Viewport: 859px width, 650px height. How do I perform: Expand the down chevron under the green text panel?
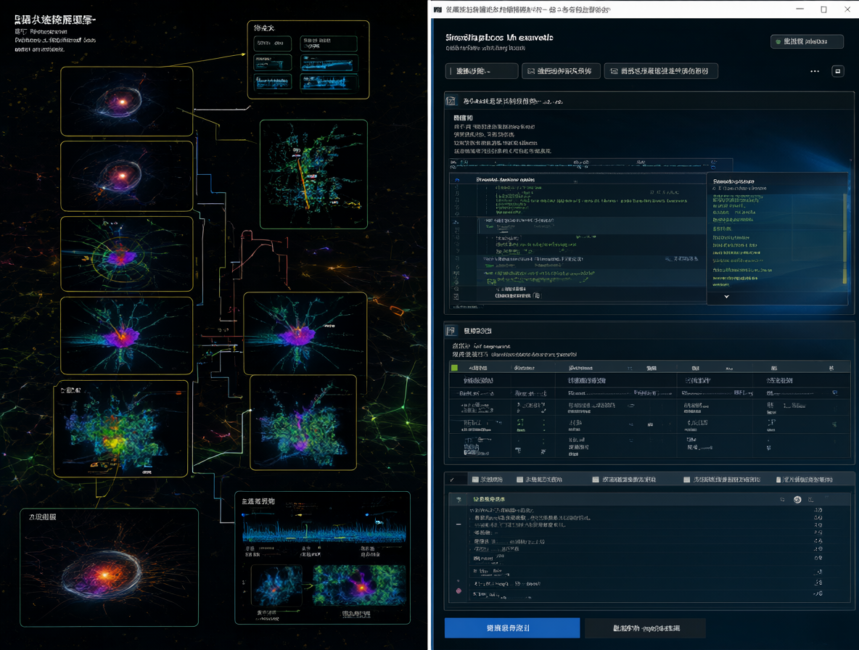(x=726, y=296)
